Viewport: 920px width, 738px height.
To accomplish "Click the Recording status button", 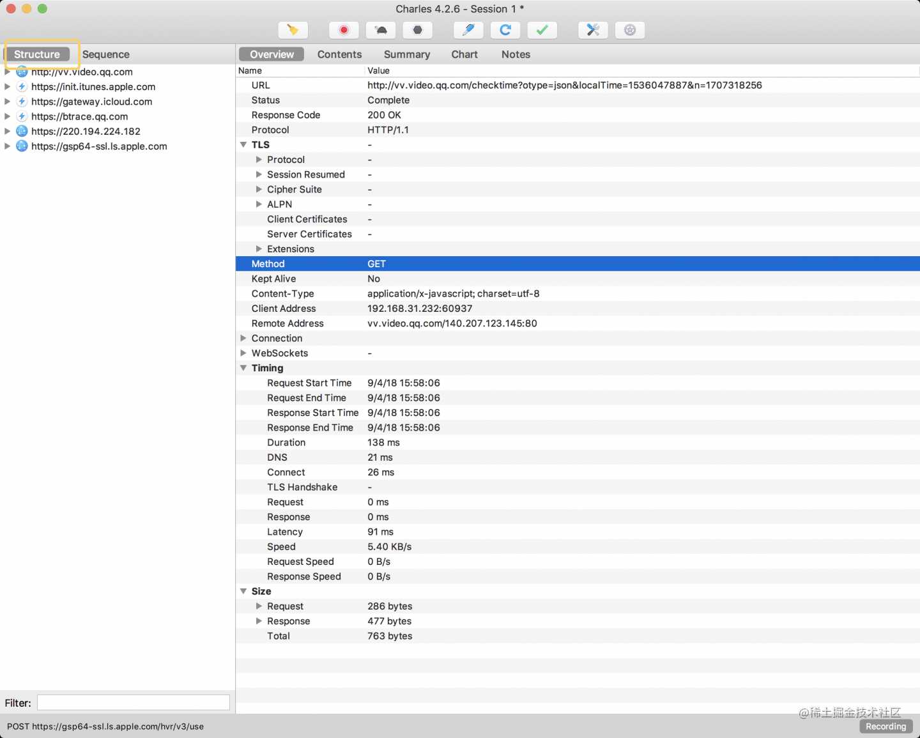I will (885, 726).
